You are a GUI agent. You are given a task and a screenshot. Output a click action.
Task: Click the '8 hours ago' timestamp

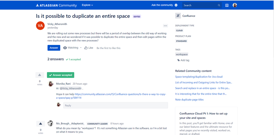pos(117,124)
